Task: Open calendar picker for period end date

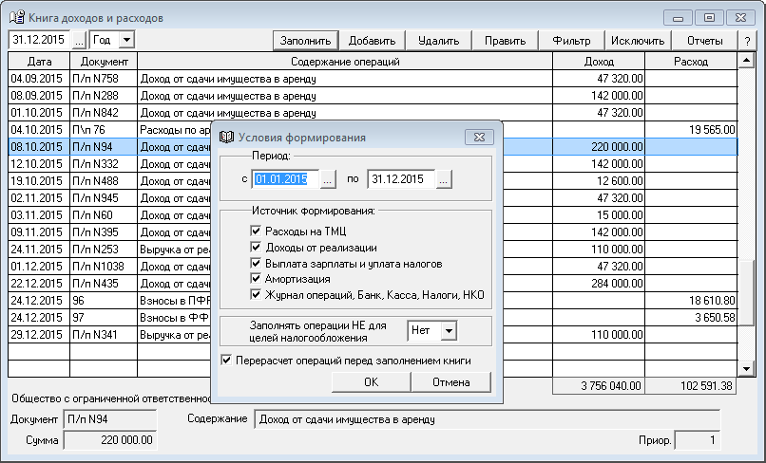Action: [444, 179]
